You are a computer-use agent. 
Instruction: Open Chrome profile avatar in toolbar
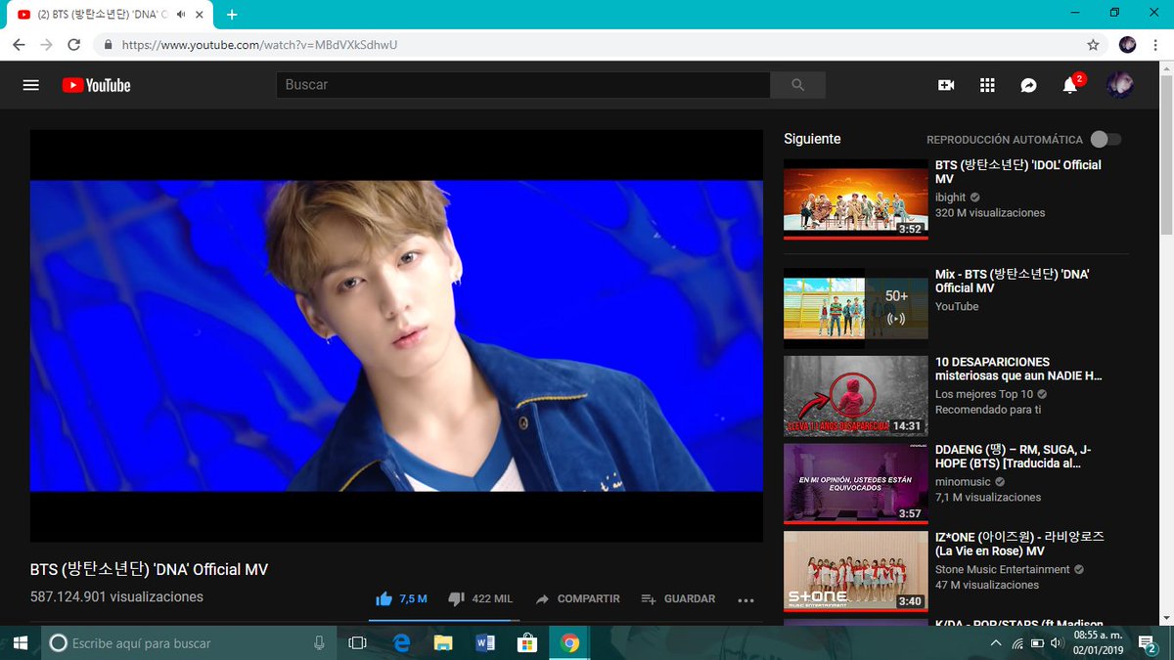click(x=1127, y=45)
